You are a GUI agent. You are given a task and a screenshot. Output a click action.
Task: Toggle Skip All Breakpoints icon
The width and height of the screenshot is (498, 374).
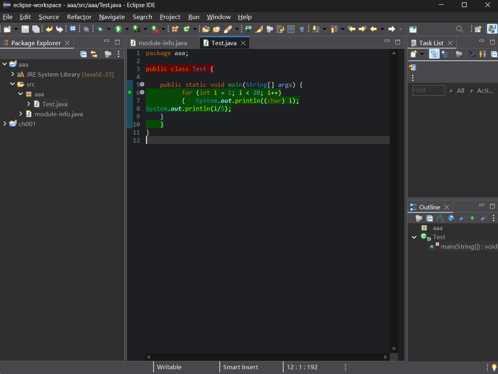86,29
